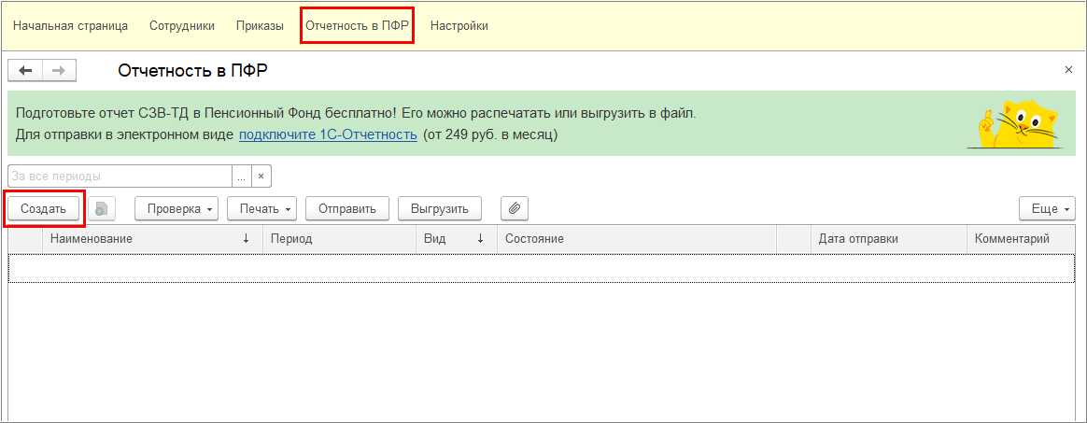Click the back navigation arrow
Screen dimensions: 1087x423
click(26, 71)
